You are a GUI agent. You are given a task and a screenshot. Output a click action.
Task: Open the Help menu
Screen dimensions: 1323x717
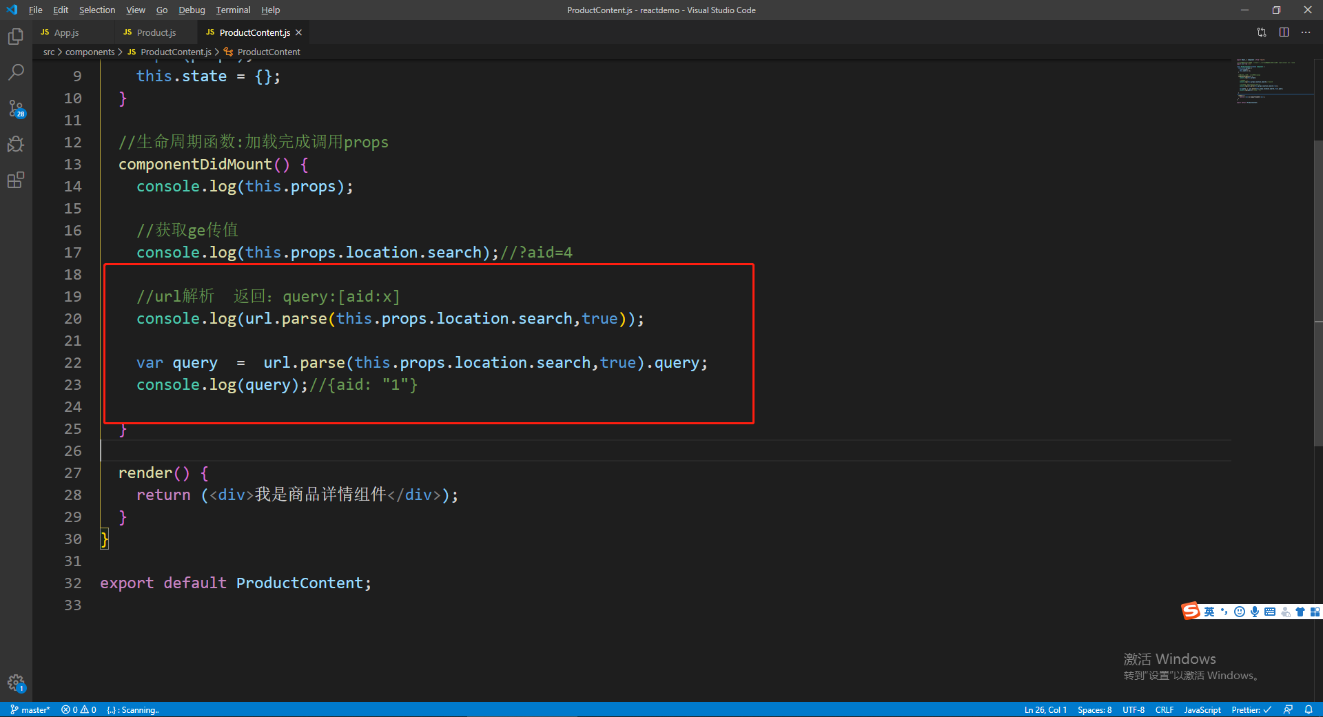coord(270,10)
